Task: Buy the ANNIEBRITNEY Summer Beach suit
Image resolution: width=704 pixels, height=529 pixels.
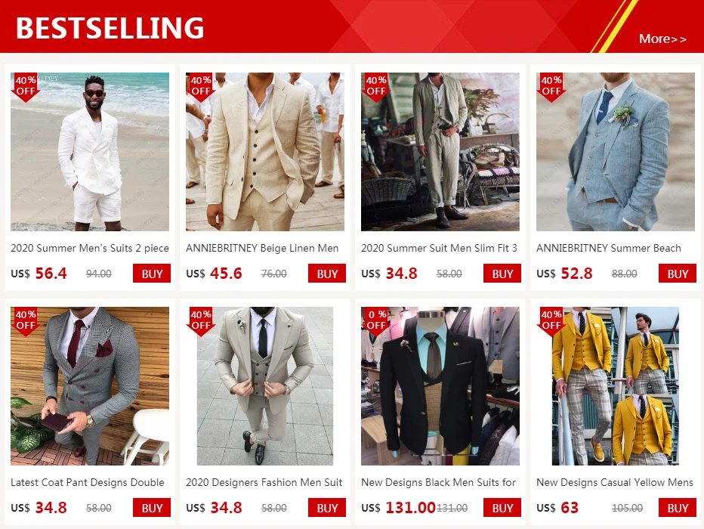Action: [x=677, y=274]
